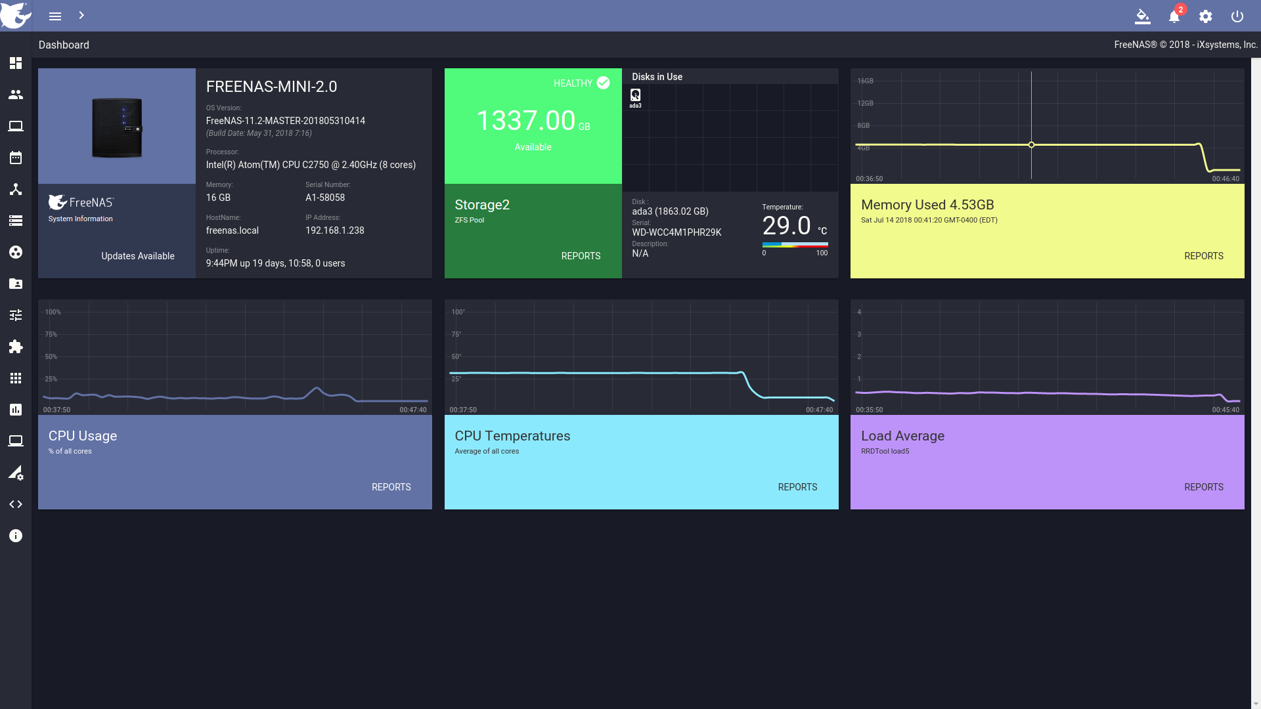Open the Plugins puzzle-piece icon
The image size is (1261, 709).
coord(16,347)
